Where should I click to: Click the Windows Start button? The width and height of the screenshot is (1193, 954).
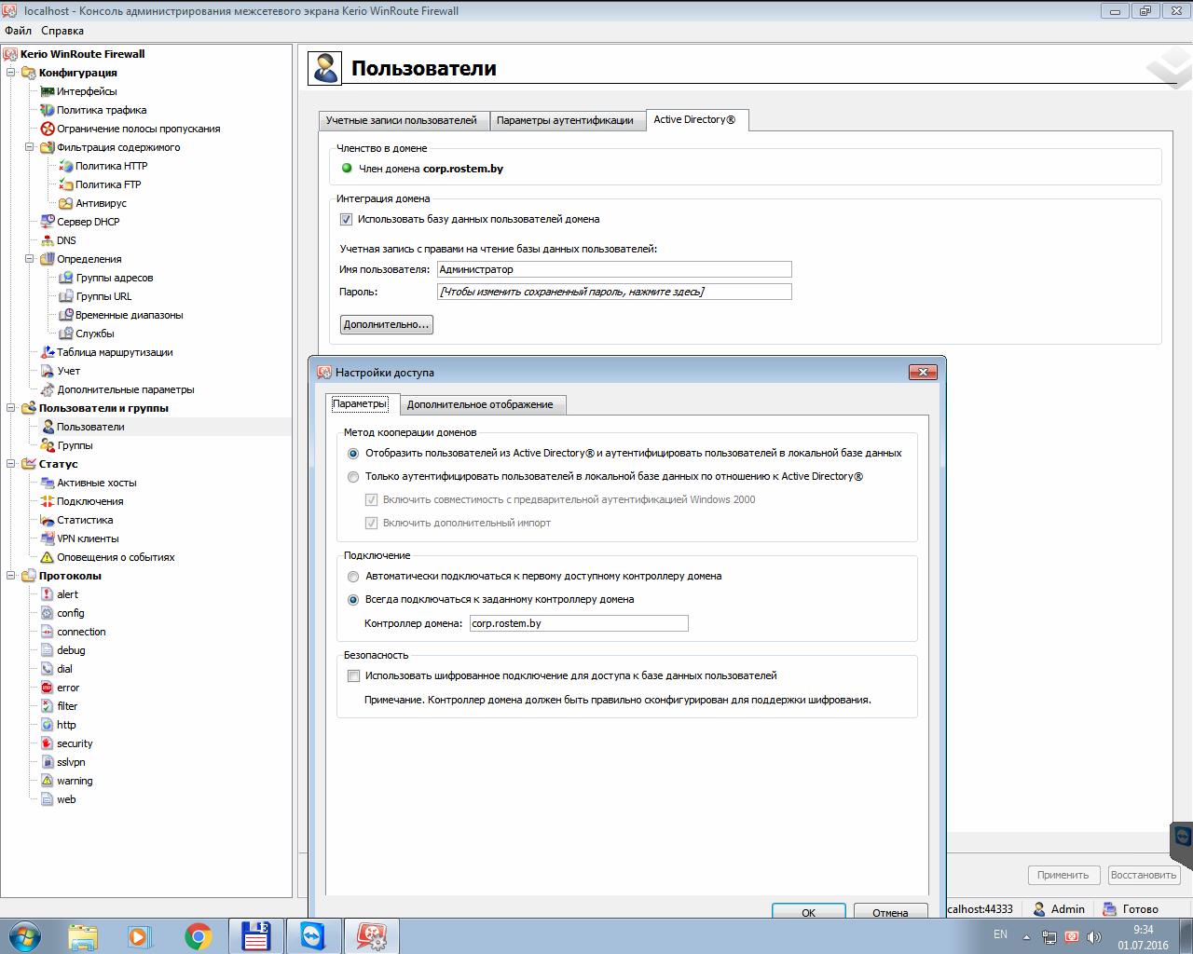click(x=25, y=936)
